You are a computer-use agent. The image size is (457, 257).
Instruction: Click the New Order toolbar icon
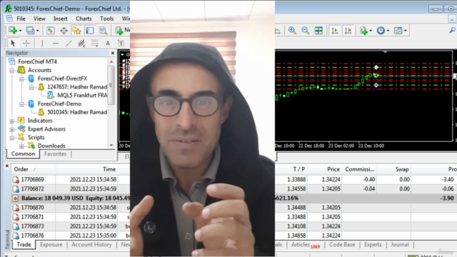119,30
